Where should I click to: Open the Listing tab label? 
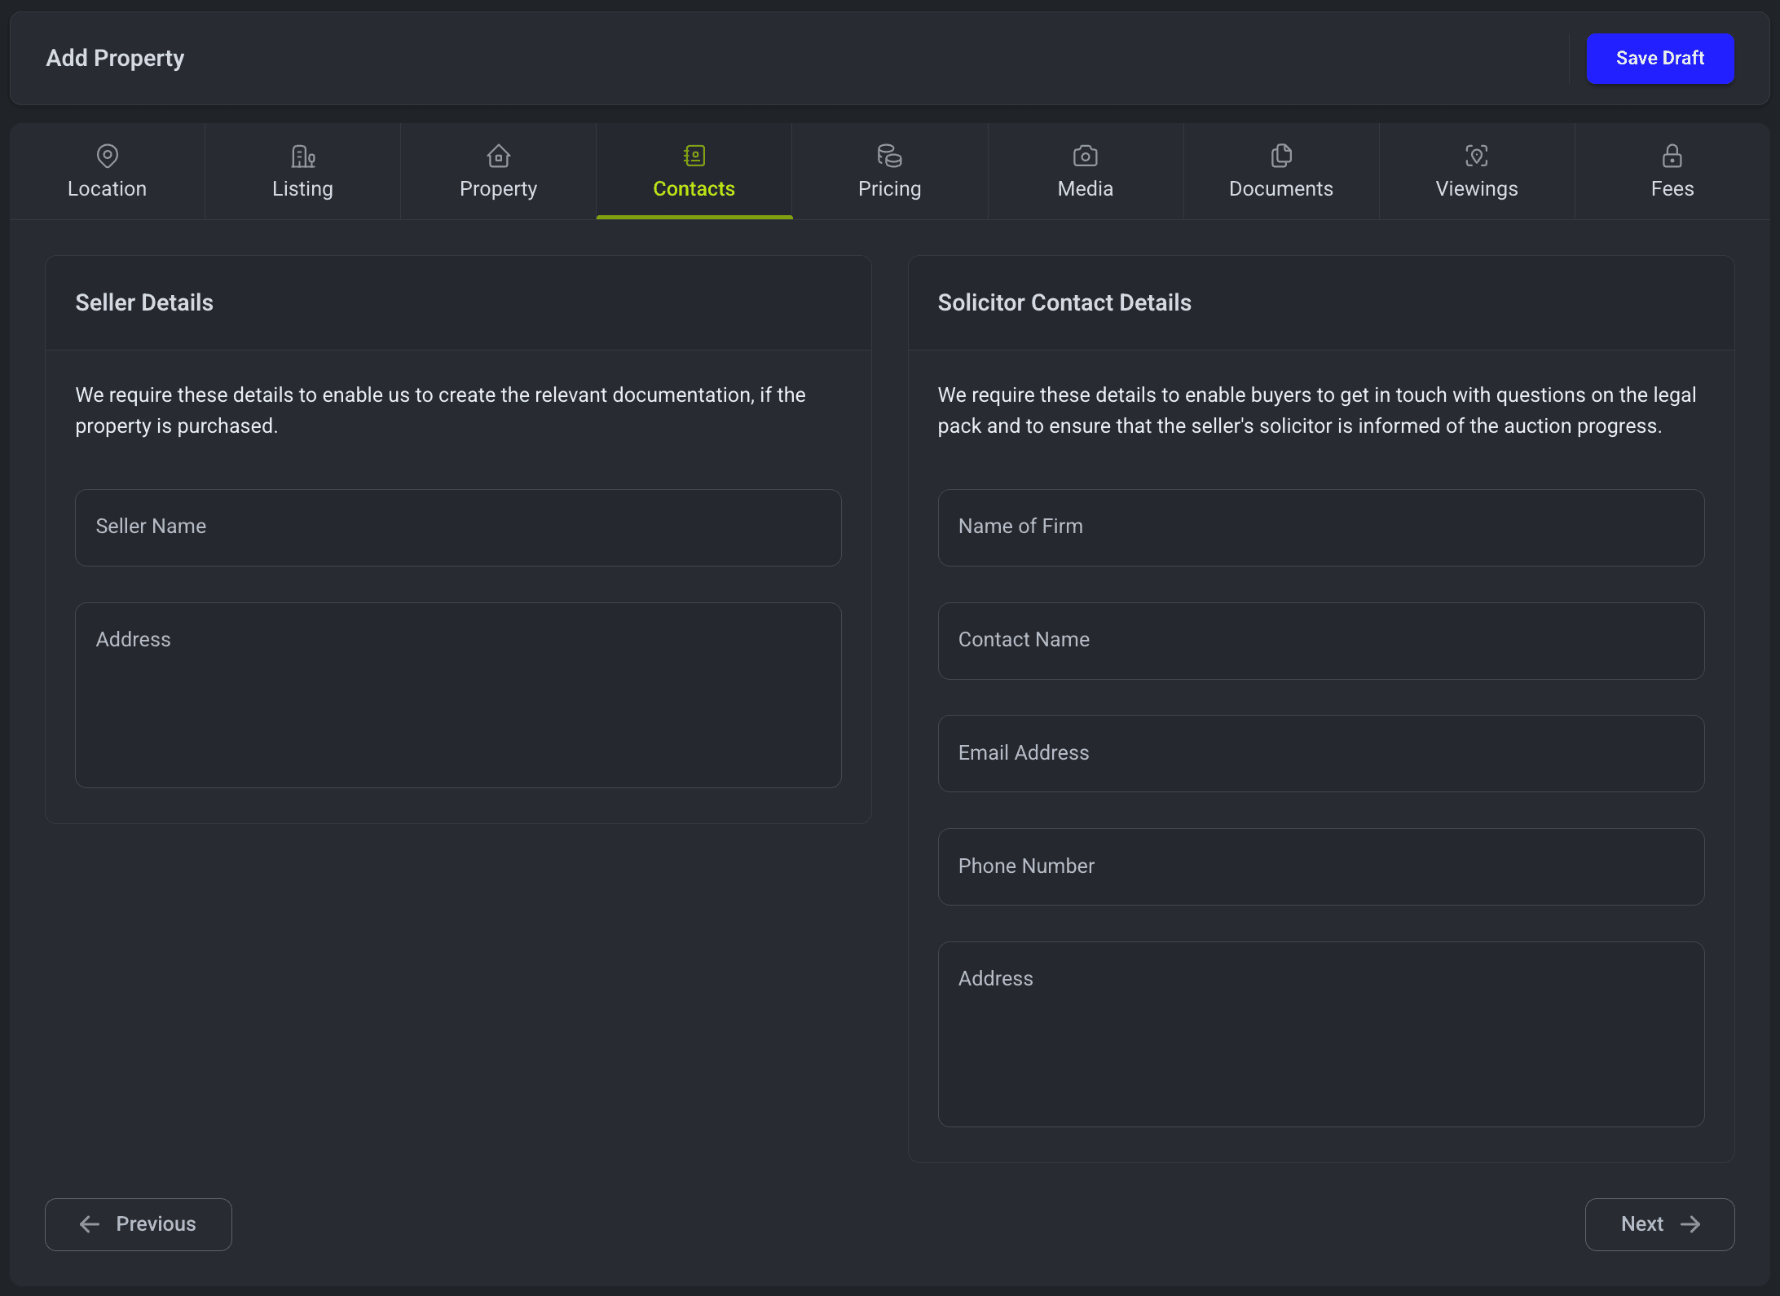pos(302,188)
